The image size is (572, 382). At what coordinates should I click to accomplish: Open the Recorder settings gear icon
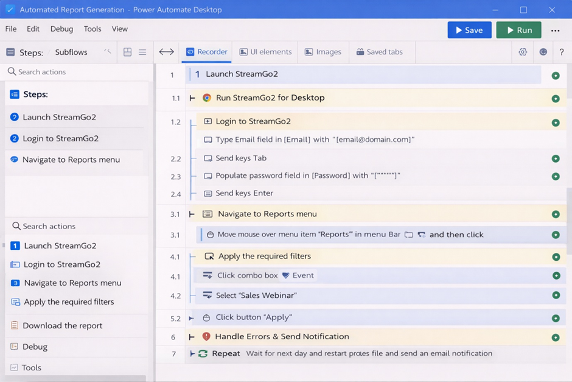tap(522, 52)
